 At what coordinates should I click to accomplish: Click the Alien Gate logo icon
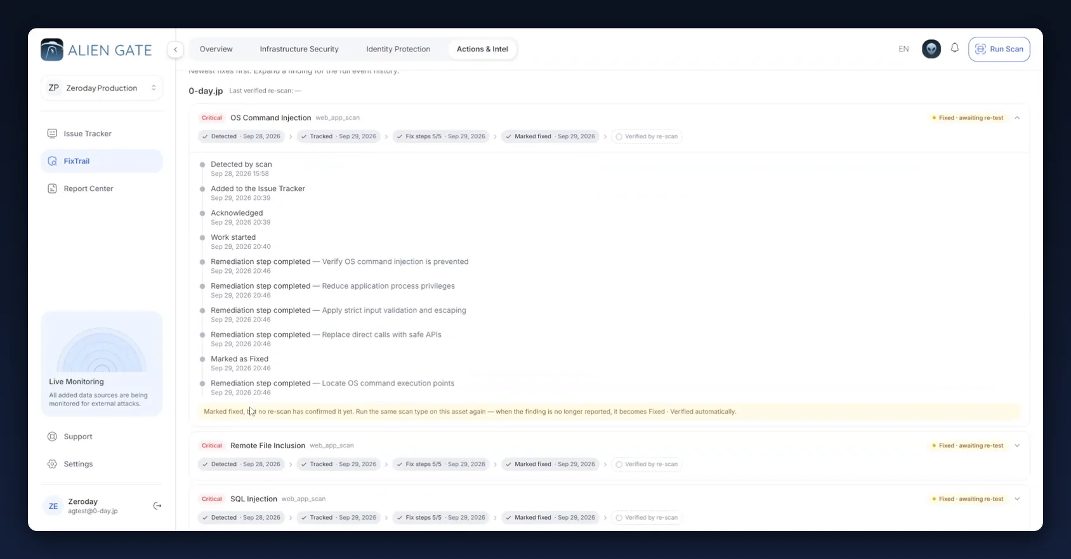coord(52,49)
